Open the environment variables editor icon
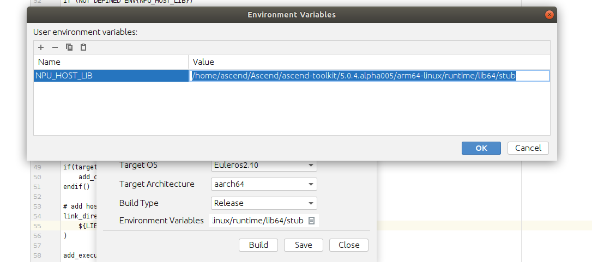 312,221
